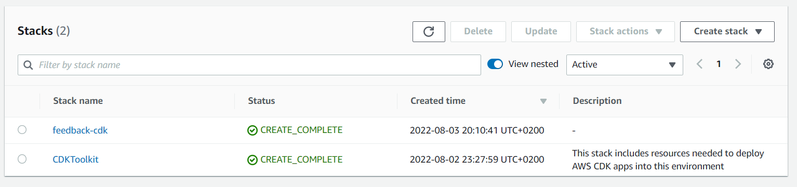The height and width of the screenshot is (187, 797).
Task: Expand the Create stack dropdown
Action: pyautogui.click(x=727, y=32)
